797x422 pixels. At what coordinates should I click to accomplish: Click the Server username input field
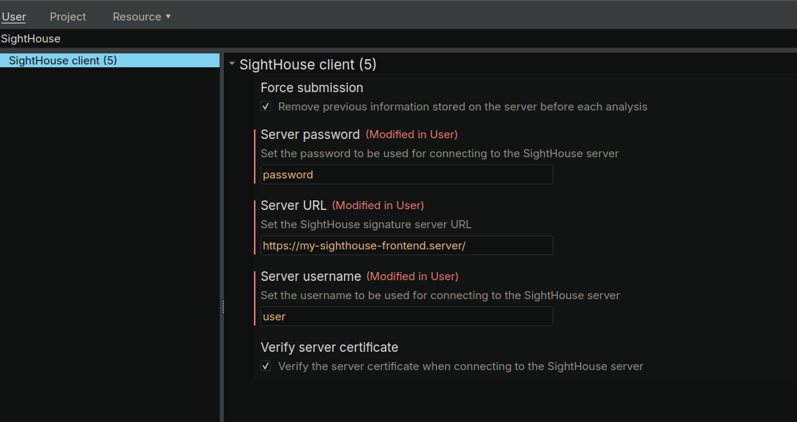coord(406,316)
